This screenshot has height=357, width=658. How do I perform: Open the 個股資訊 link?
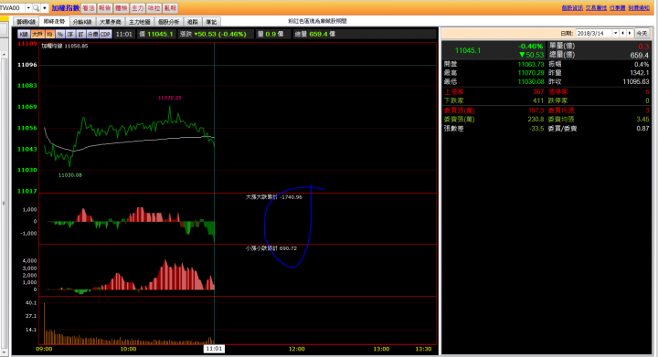[572, 8]
